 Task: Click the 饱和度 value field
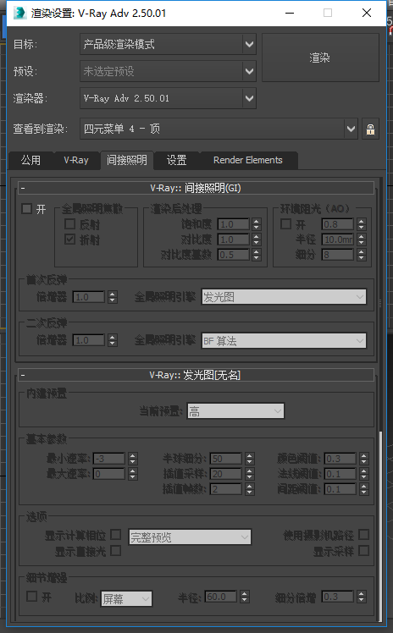234,224
